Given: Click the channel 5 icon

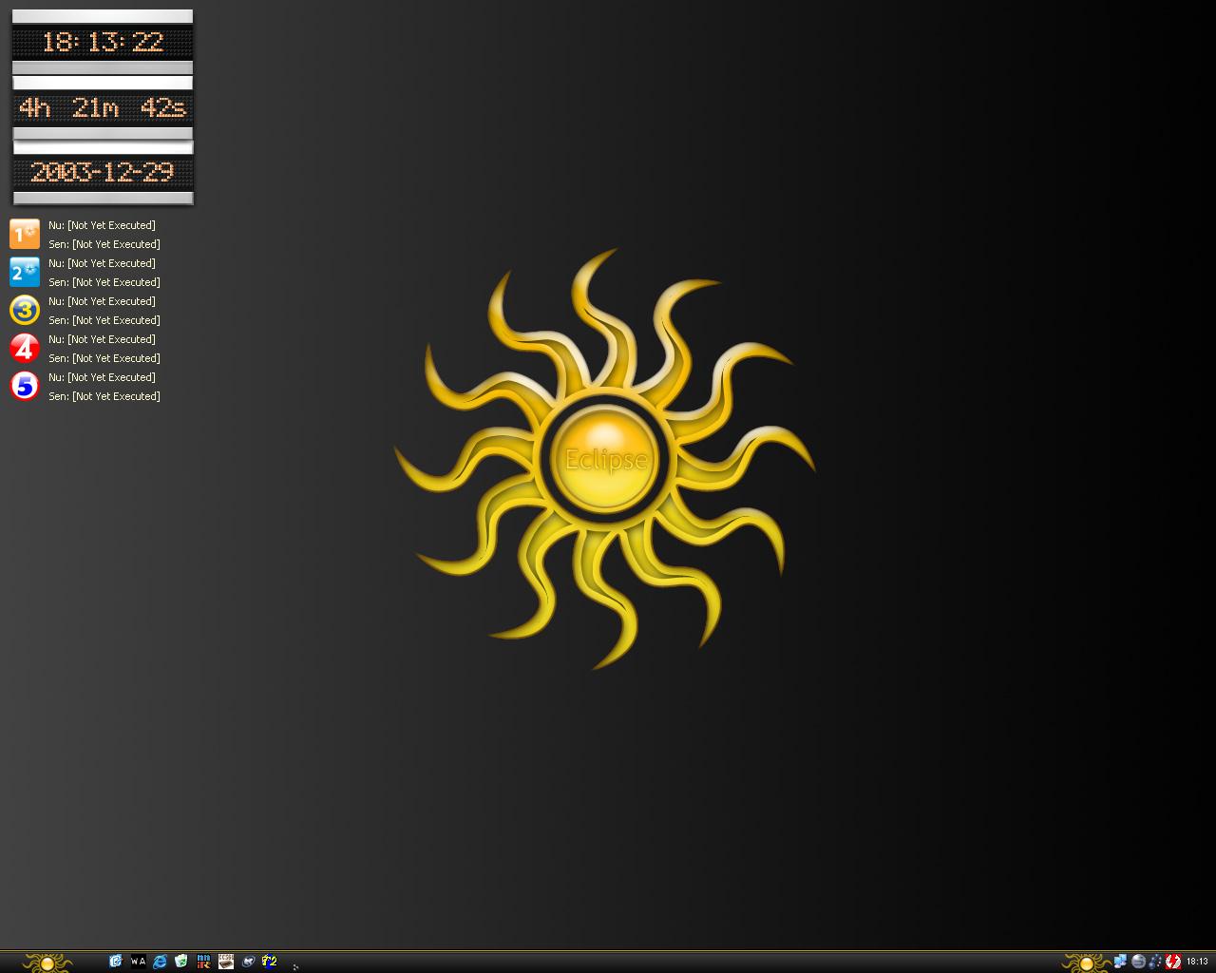Looking at the screenshot, I should pos(25,386).
